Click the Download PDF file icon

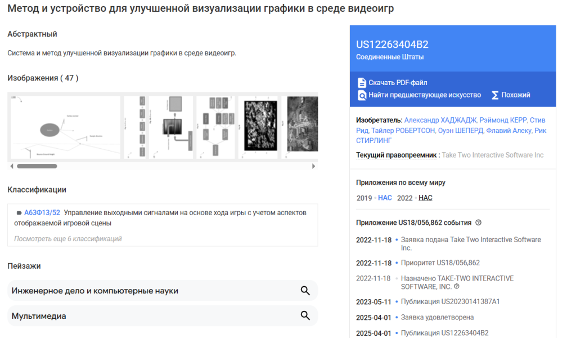pyautogui.click(x=362, y=82)
